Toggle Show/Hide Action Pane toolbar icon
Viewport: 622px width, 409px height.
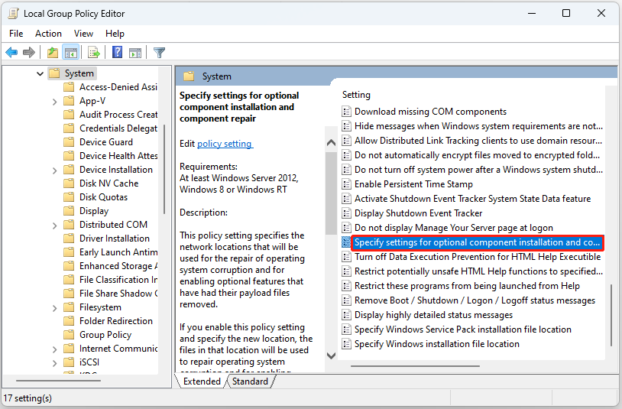click(135, 52)
